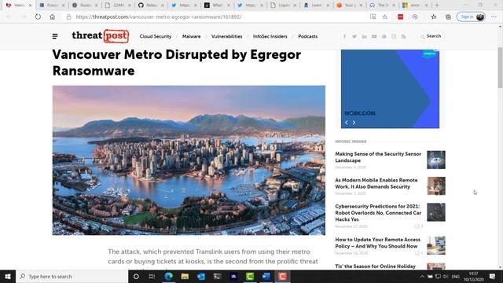
Task: Open the ENG language indicator
Action: point(455,276)
